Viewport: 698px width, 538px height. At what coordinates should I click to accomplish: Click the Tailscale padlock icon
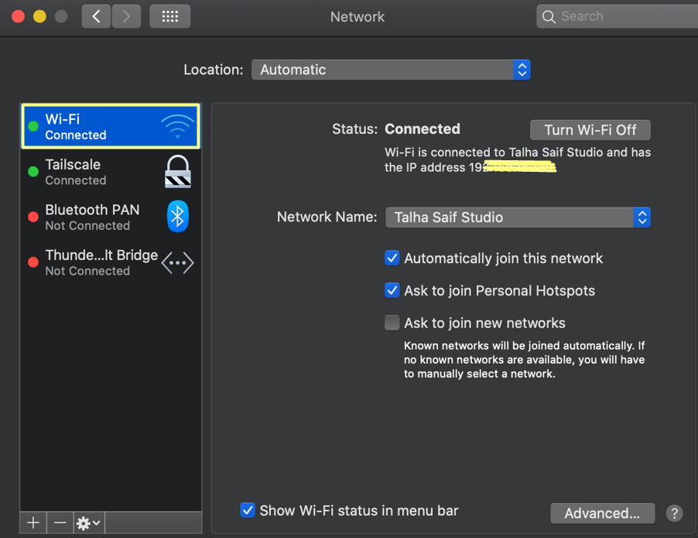[x=177, y=171]
